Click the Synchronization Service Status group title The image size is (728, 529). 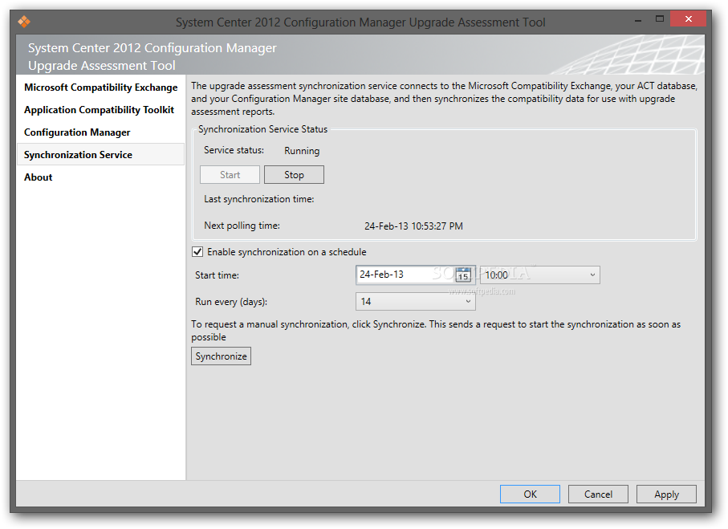coord(262,129)
